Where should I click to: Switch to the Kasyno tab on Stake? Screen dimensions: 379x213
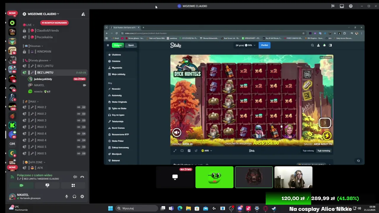(118, 45)
